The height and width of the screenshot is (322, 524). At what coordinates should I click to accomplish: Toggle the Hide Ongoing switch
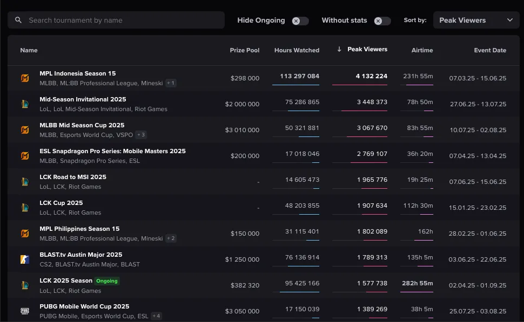click(x=300, y=21)
